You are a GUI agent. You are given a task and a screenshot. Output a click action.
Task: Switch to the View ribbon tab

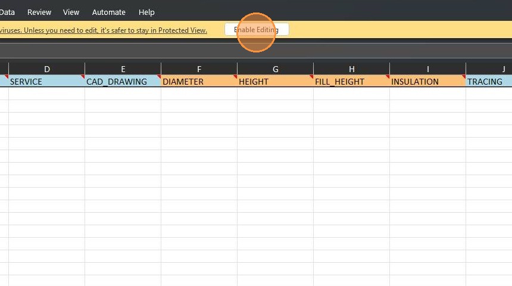(71, 13)
